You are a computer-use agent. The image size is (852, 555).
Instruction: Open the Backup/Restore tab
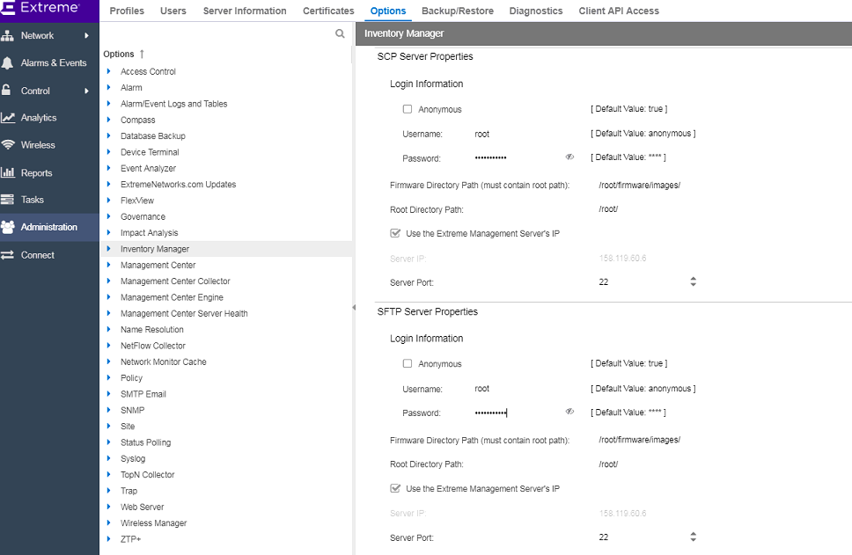point(458,11)
